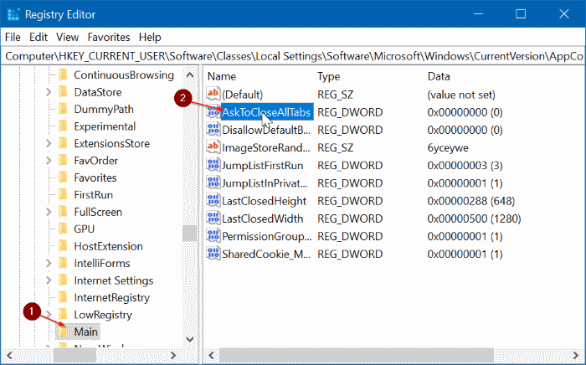Expand the ExtensionsStore key

[49, 143]
